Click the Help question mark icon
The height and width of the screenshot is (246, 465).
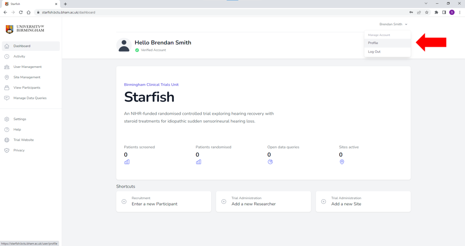7,130
